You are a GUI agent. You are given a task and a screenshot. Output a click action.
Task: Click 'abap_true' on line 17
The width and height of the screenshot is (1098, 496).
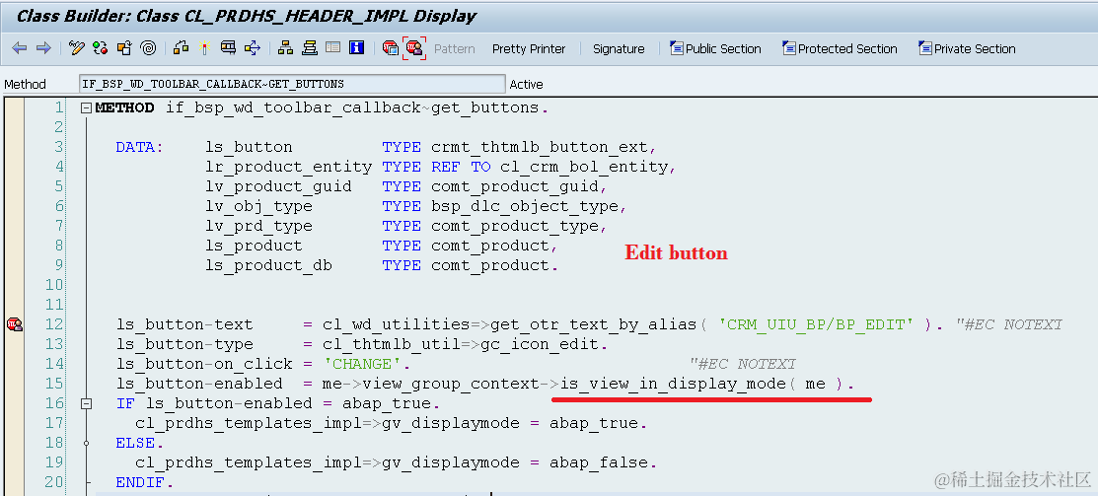(x=594, y=423)
